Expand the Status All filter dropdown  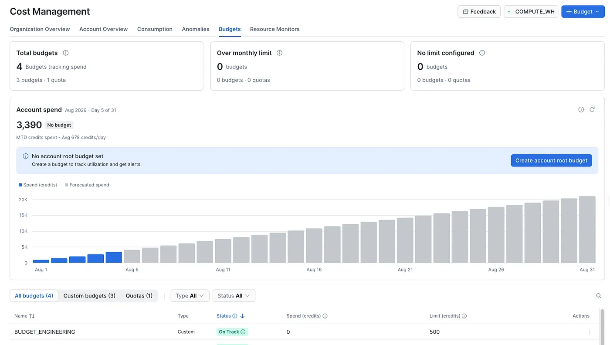tap(234, 296)
